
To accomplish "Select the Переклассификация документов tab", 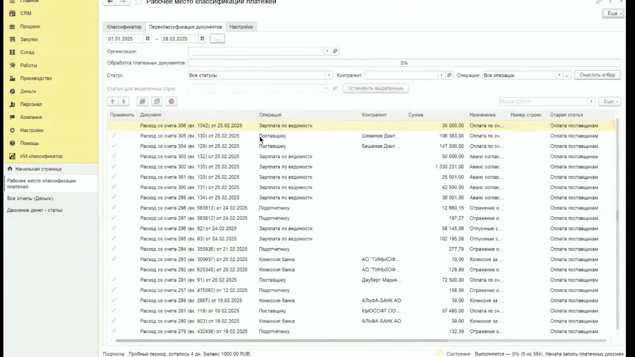I will (x=186, y=27).
